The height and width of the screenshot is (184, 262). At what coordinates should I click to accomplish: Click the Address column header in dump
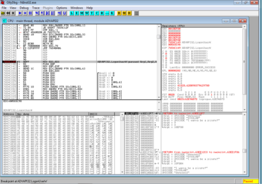(x=9, y=114)
